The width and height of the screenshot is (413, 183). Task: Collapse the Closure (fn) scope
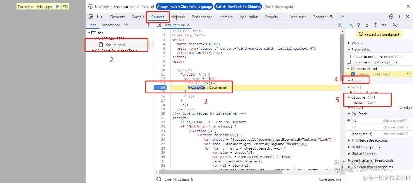349,97
